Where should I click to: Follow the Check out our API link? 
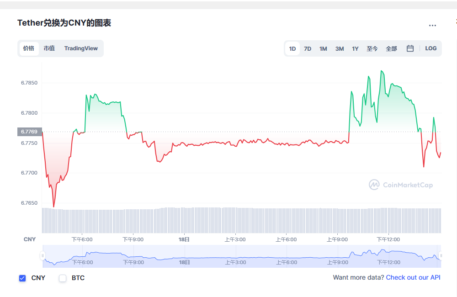pos(413,277)
